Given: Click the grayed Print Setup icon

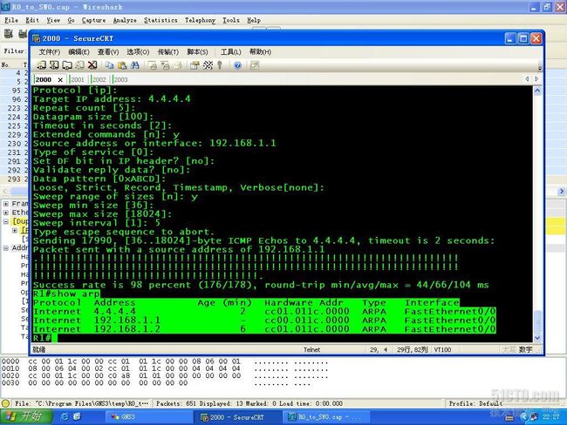Looking at the screenshot, I should [x=178, y=65].
